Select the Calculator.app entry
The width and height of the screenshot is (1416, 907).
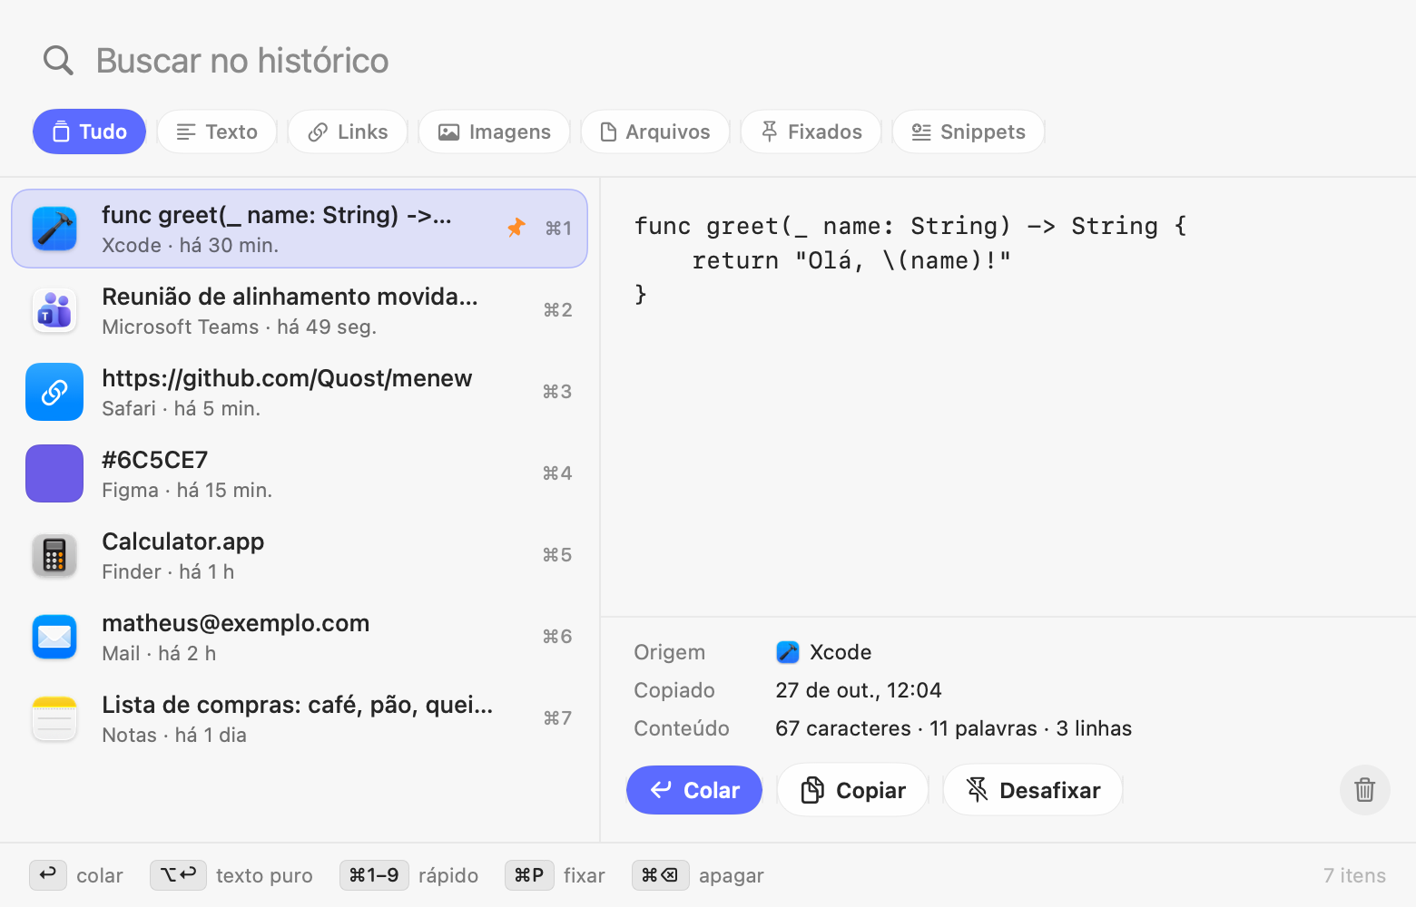(300, 555)
